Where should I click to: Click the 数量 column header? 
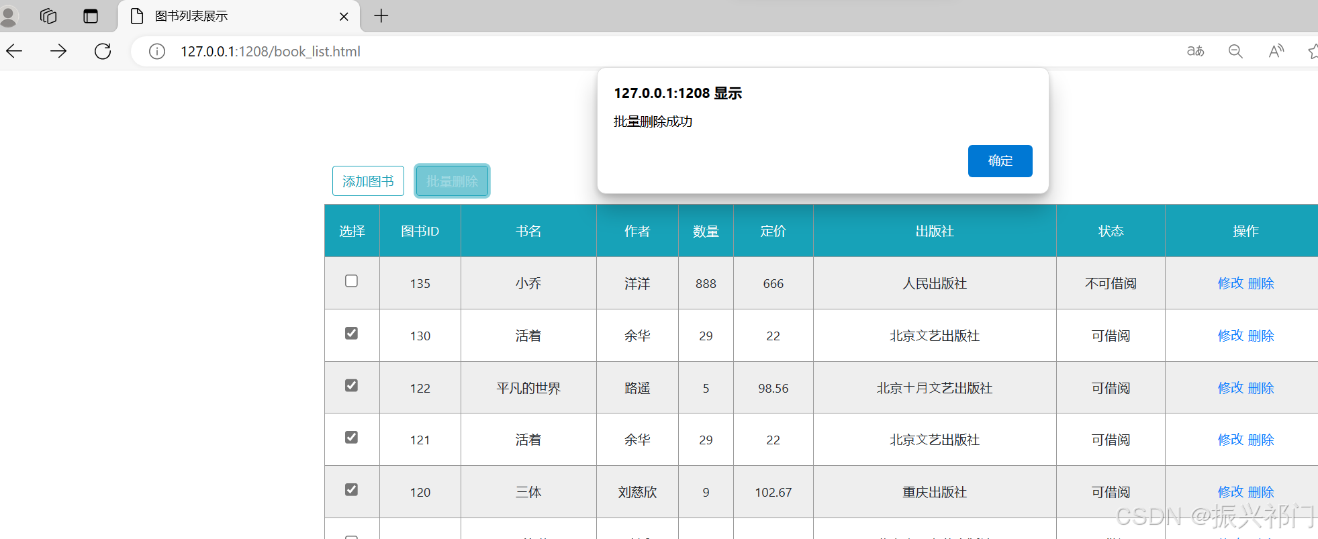(x=706, y=231)
